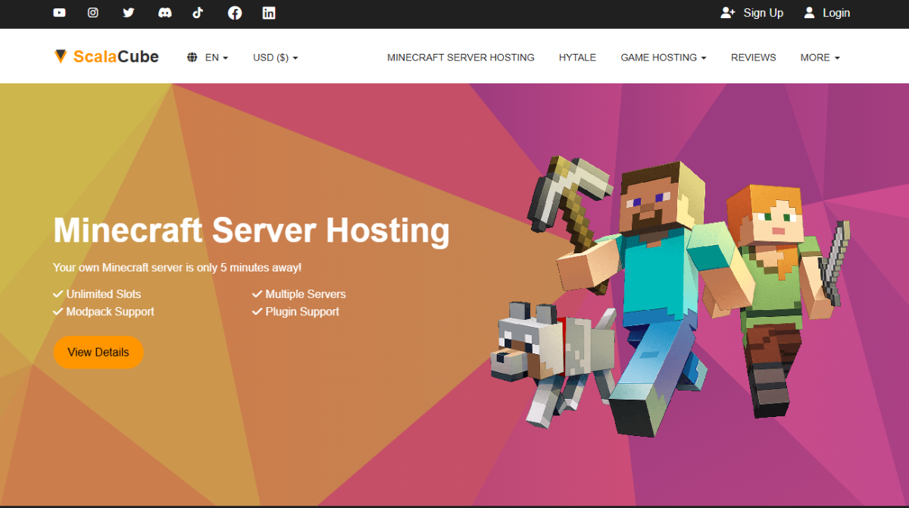
Task: Open the LinkedIn social icon
Action: point(269,13)
